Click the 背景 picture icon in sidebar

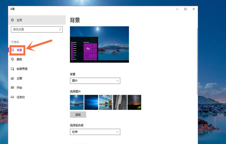tap(13, 50)
